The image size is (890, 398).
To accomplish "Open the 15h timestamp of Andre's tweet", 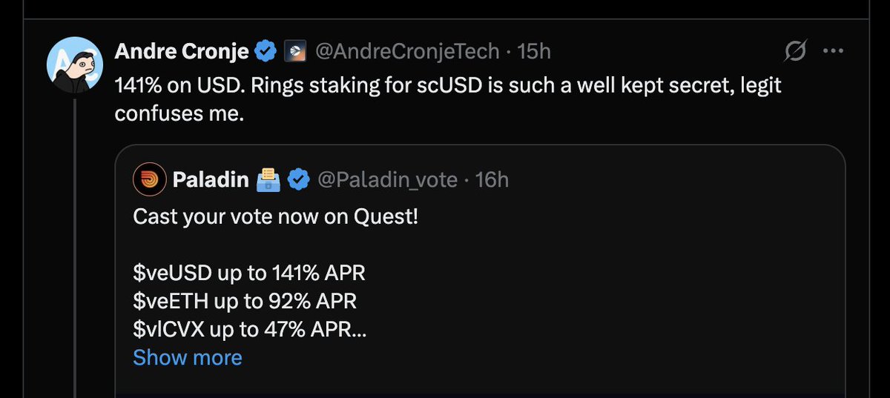I will click(x=534, y=52).
